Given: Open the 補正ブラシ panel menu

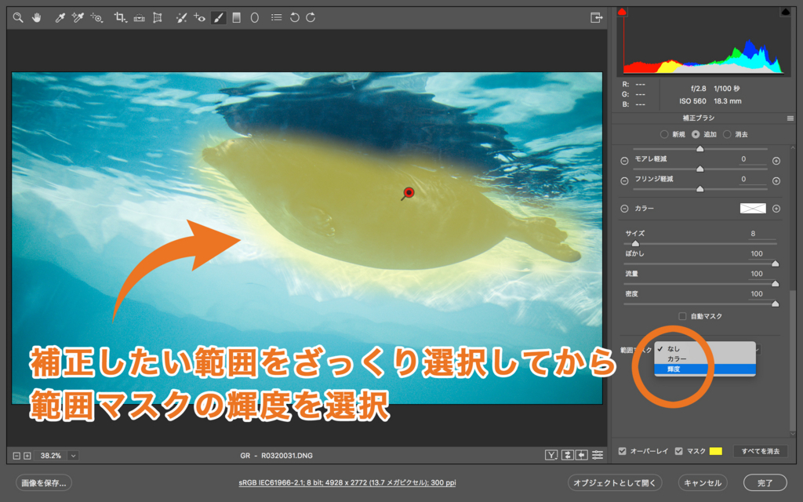Looking at the screenshot, I should point(790,118).
